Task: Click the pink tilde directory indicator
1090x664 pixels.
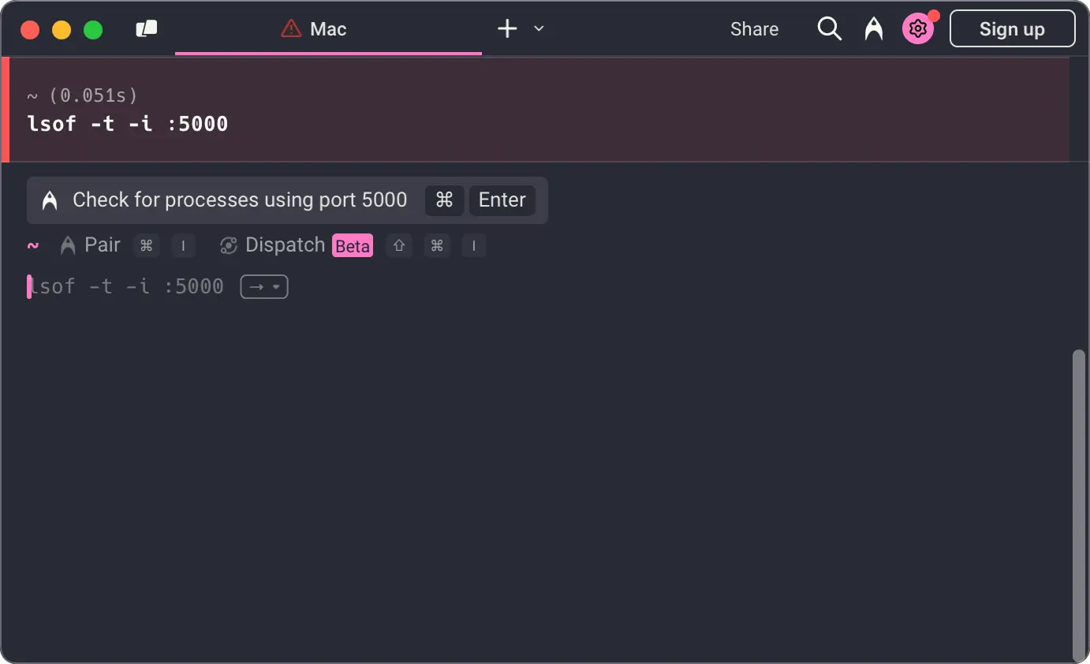Action: 33,245
